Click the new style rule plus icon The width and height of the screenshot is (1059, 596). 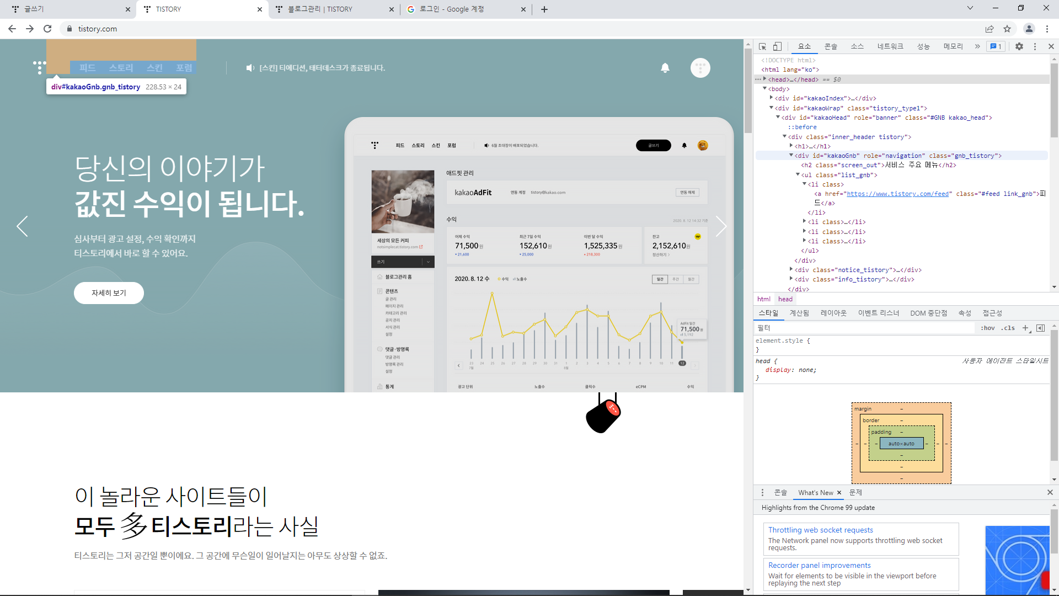pyautogui.click(x=1025, y=328)
